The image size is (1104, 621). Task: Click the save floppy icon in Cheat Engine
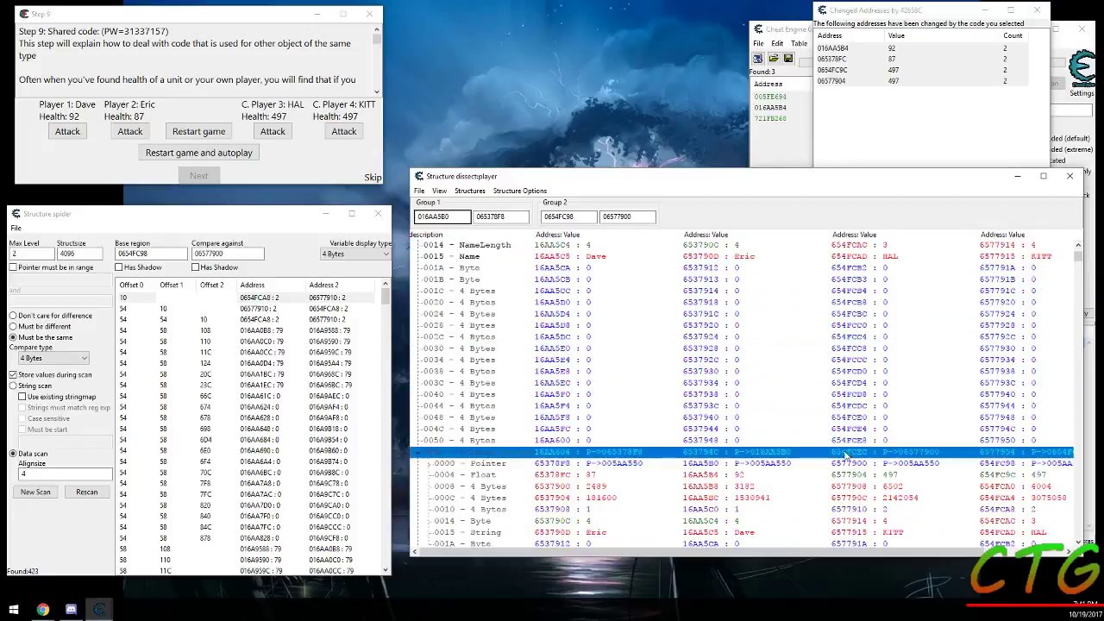[x=787, y=58]
